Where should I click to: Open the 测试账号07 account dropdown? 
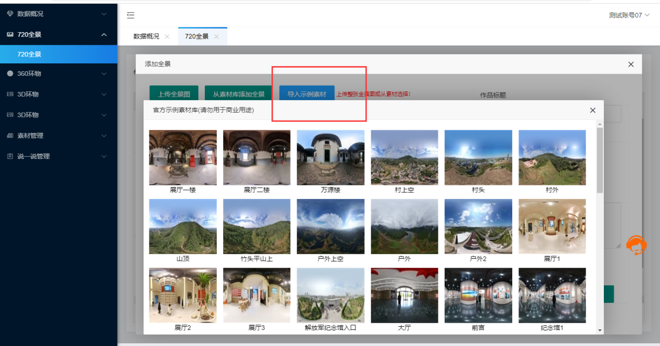629,15
